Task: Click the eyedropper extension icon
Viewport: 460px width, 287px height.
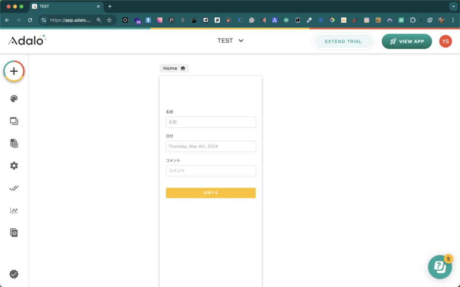Action: coord(309,20)
